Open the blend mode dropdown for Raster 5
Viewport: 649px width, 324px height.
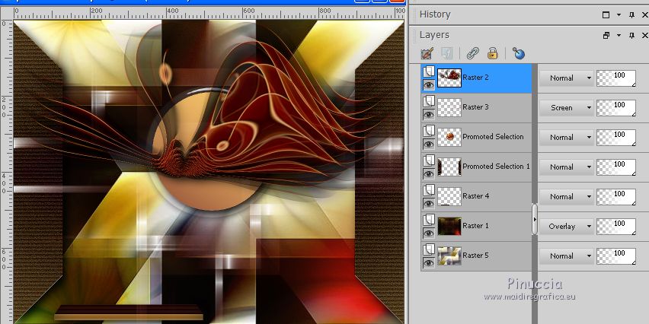click(566, 256)
